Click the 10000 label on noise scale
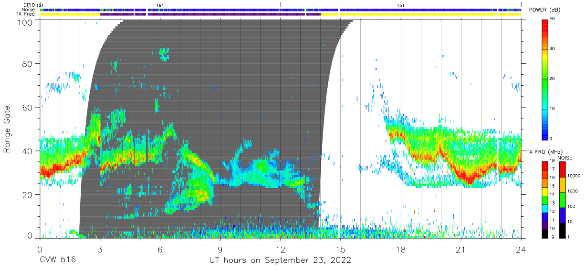 pyautogui.click(x=573, y=176)
